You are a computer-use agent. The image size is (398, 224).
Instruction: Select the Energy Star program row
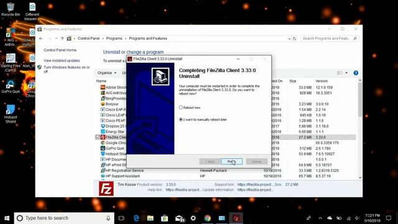[x=225, y=131]
